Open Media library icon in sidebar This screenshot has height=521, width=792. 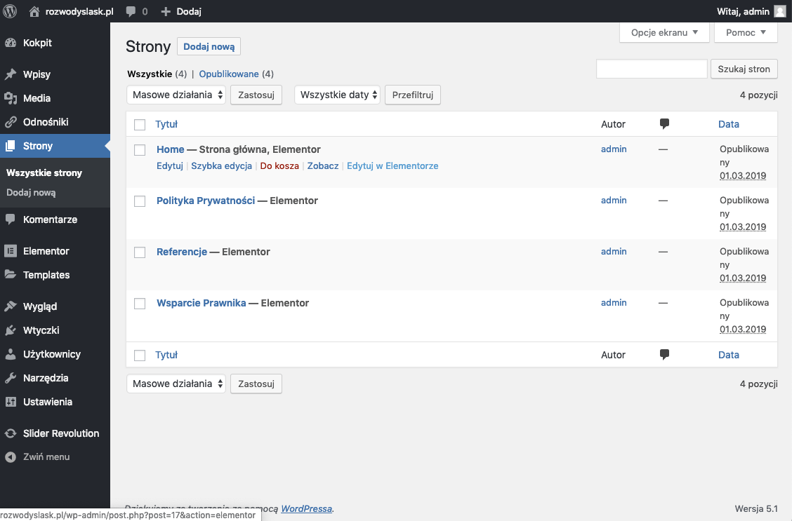point(11,98)
